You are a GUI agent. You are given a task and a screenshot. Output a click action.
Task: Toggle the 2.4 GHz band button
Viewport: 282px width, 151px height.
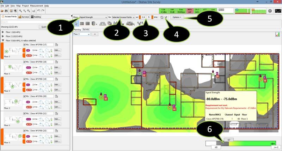coord(143,17)
